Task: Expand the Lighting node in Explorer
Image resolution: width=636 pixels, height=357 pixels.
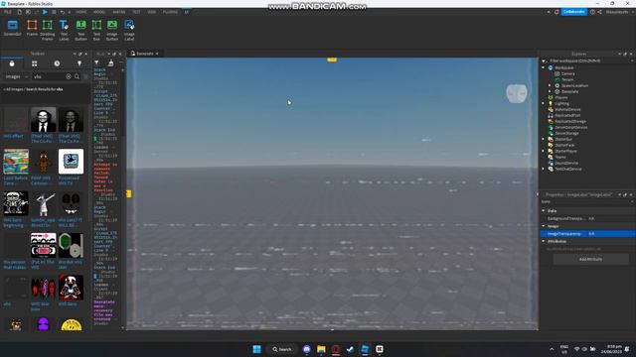Action: pos(544,103)
